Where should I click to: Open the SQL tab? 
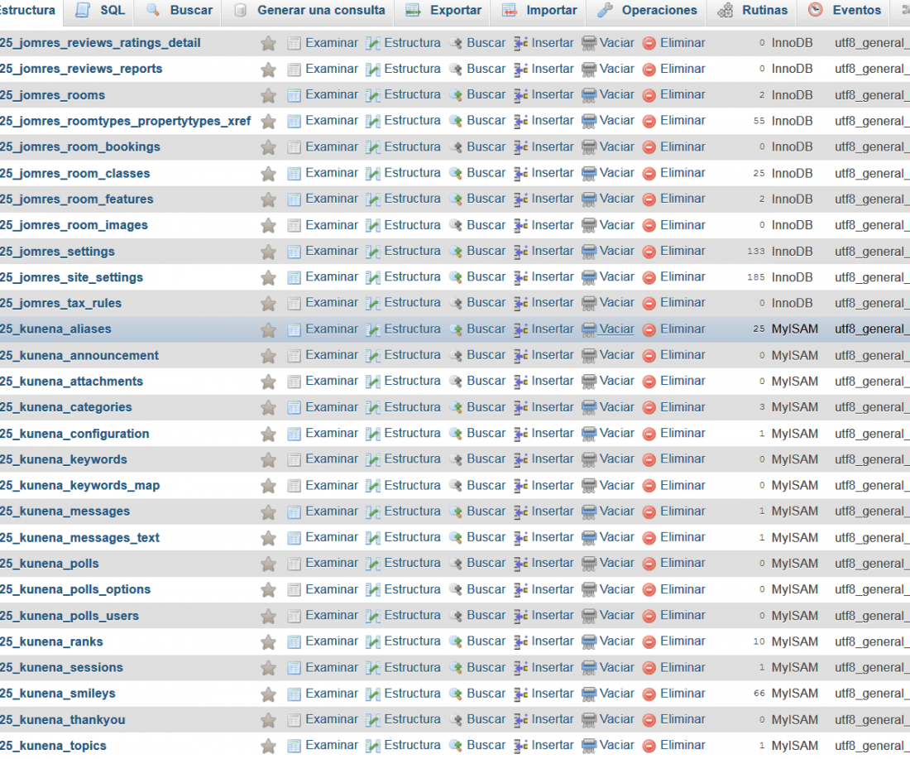(x=100, y=11)
